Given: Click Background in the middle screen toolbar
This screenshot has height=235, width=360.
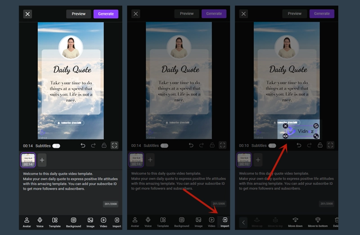Looking at the screenshot, I should click(182, 222).
